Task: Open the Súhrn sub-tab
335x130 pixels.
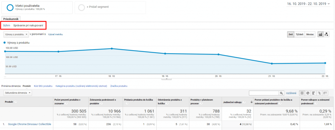Action: [7, 25]
